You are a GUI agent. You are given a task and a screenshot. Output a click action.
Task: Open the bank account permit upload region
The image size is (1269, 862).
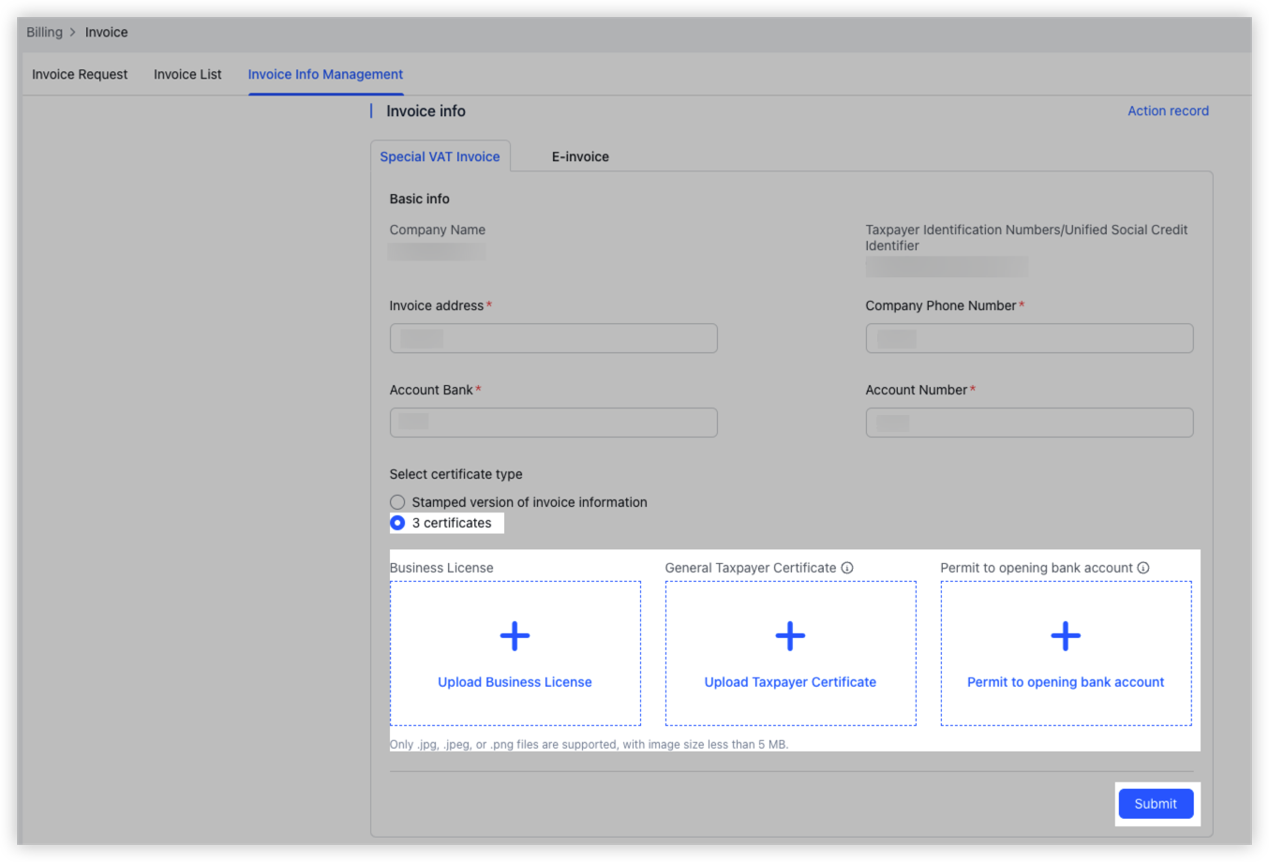coord(1065,651)
